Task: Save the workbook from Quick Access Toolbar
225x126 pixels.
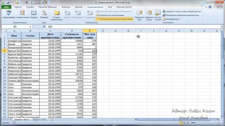Action: point(8,2)
